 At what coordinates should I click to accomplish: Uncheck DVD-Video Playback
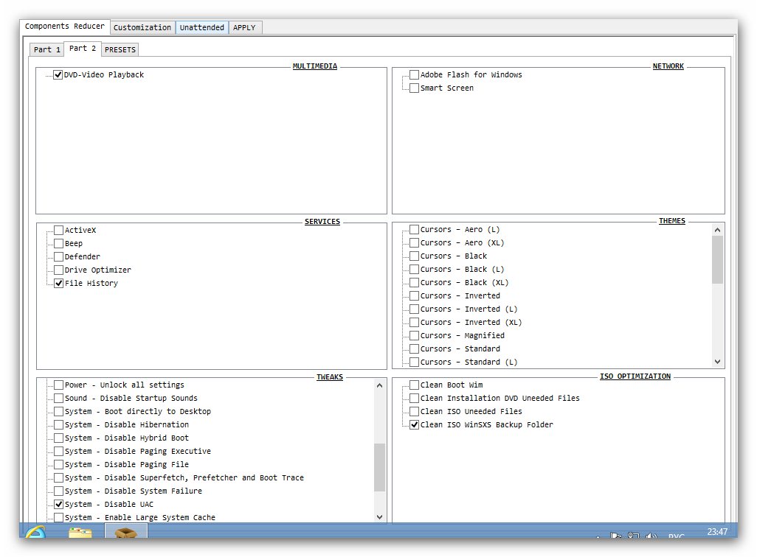[x=58, y=75]
